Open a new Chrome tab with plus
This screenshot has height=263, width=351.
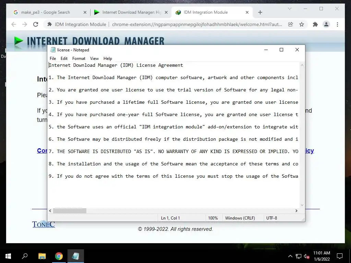point(260,13)
